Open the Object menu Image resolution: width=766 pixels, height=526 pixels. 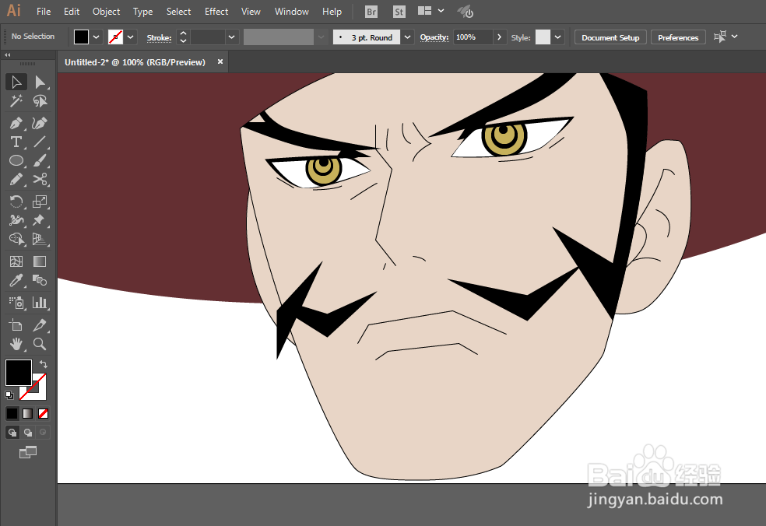pos(106,12)
